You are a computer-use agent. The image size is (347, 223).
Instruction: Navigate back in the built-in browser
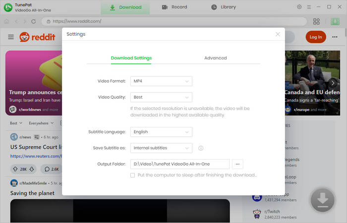click(16, 21)
